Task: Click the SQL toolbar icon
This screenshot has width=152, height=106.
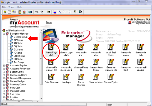Action: pos(37,12)
